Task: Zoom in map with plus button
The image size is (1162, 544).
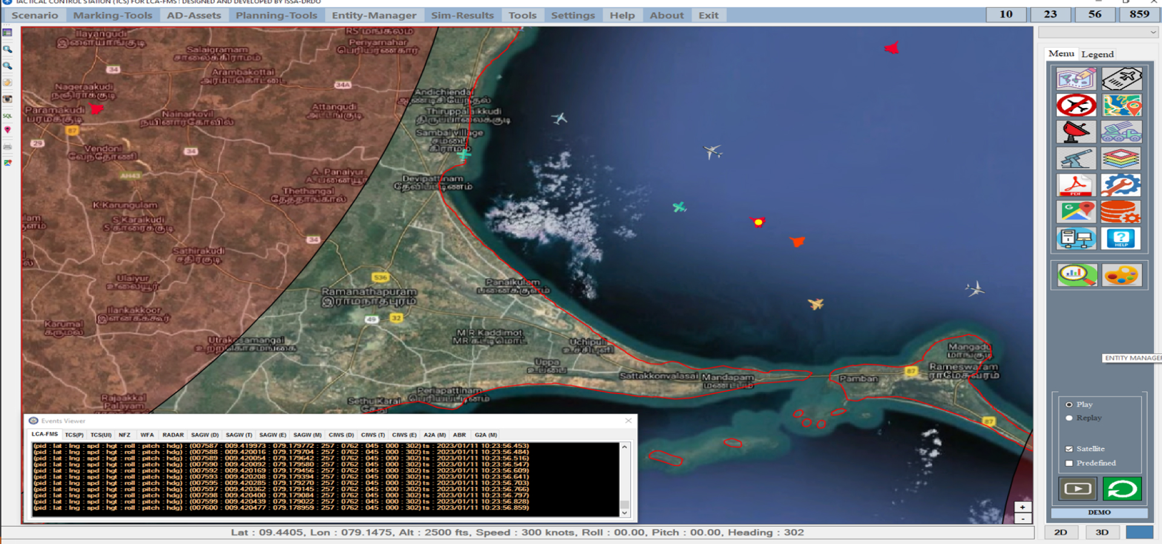Action: point(1022,507)
